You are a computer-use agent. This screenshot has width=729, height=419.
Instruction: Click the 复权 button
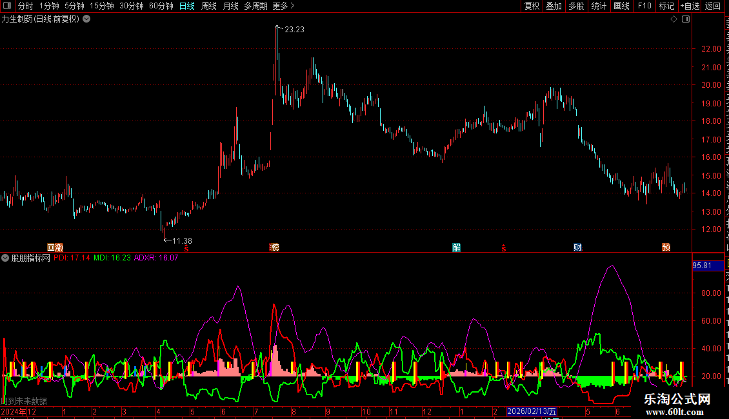(532, 6)
